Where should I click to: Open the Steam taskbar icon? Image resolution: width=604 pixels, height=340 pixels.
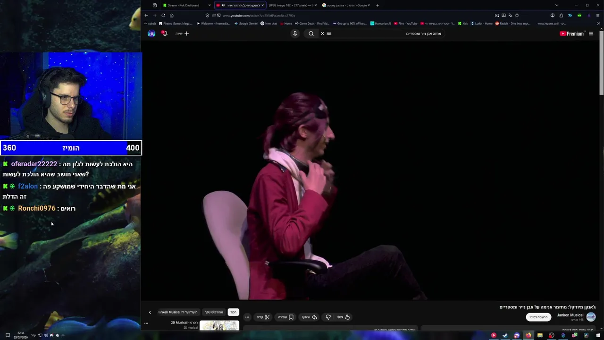click(505, 335)
